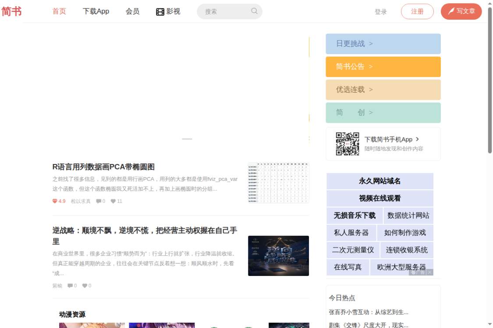Click the 数据统计网站 ad link
The image size is (493, 328).
(408, 216)
